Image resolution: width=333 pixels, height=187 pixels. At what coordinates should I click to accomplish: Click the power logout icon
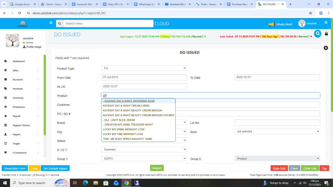(x=326, y=22)
